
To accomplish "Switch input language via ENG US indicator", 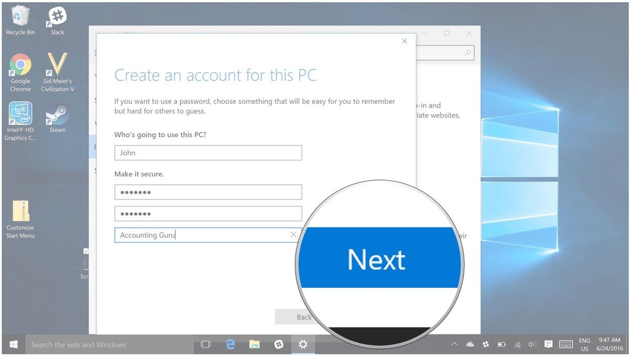I will (x=584, y=344).
